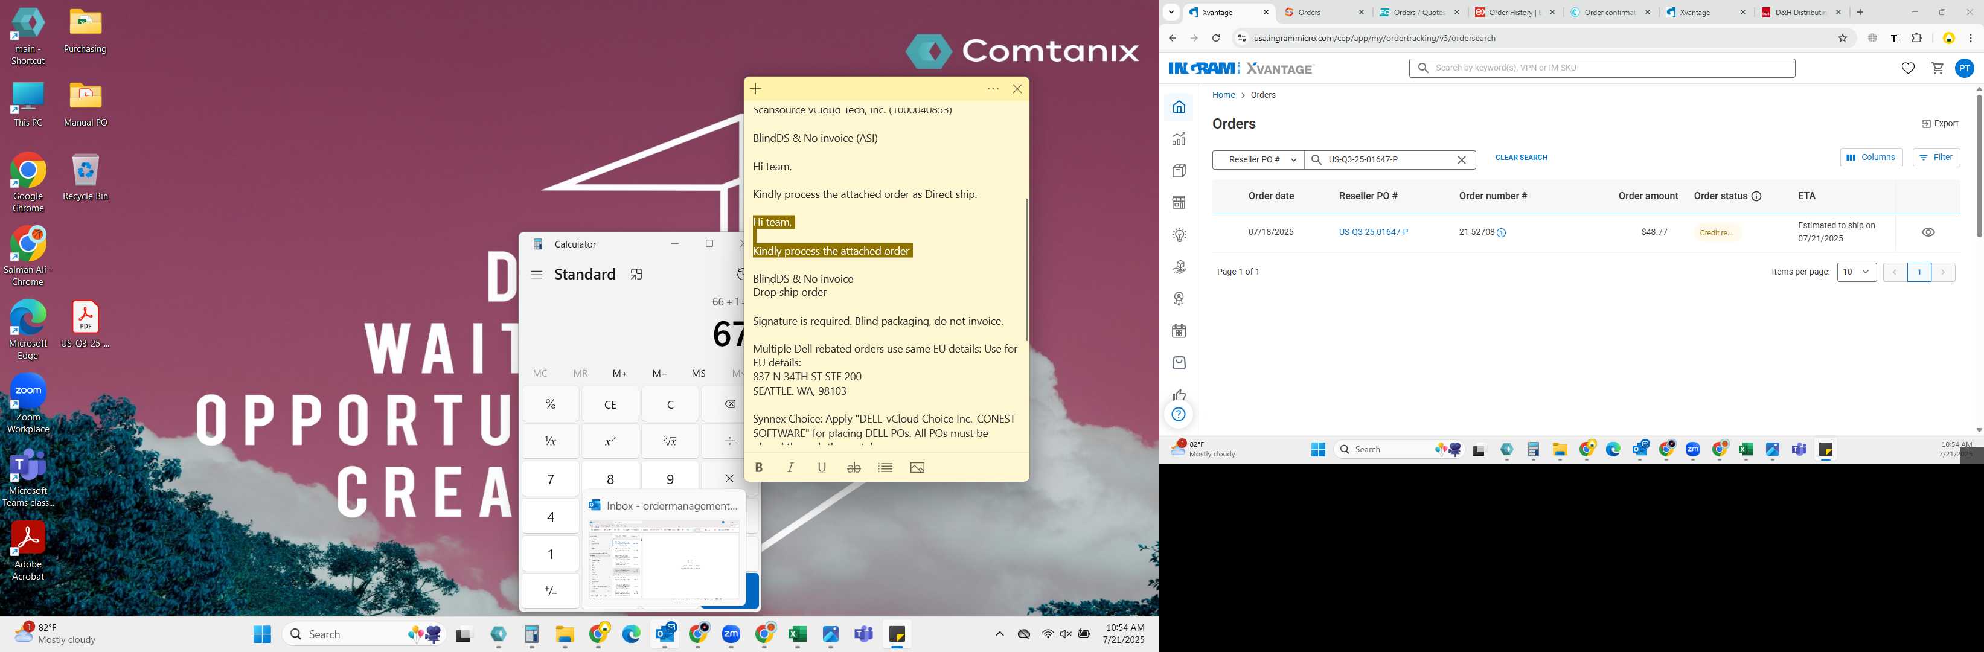Click Calculator plus/minus sign key

551,591
